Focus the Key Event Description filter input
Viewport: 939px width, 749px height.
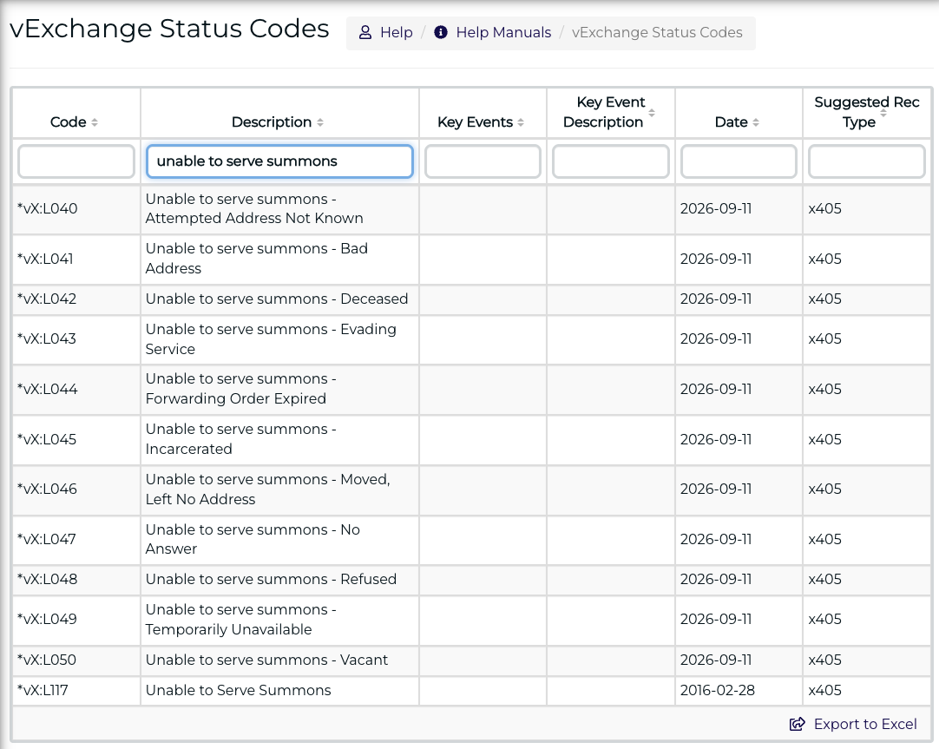610,161
